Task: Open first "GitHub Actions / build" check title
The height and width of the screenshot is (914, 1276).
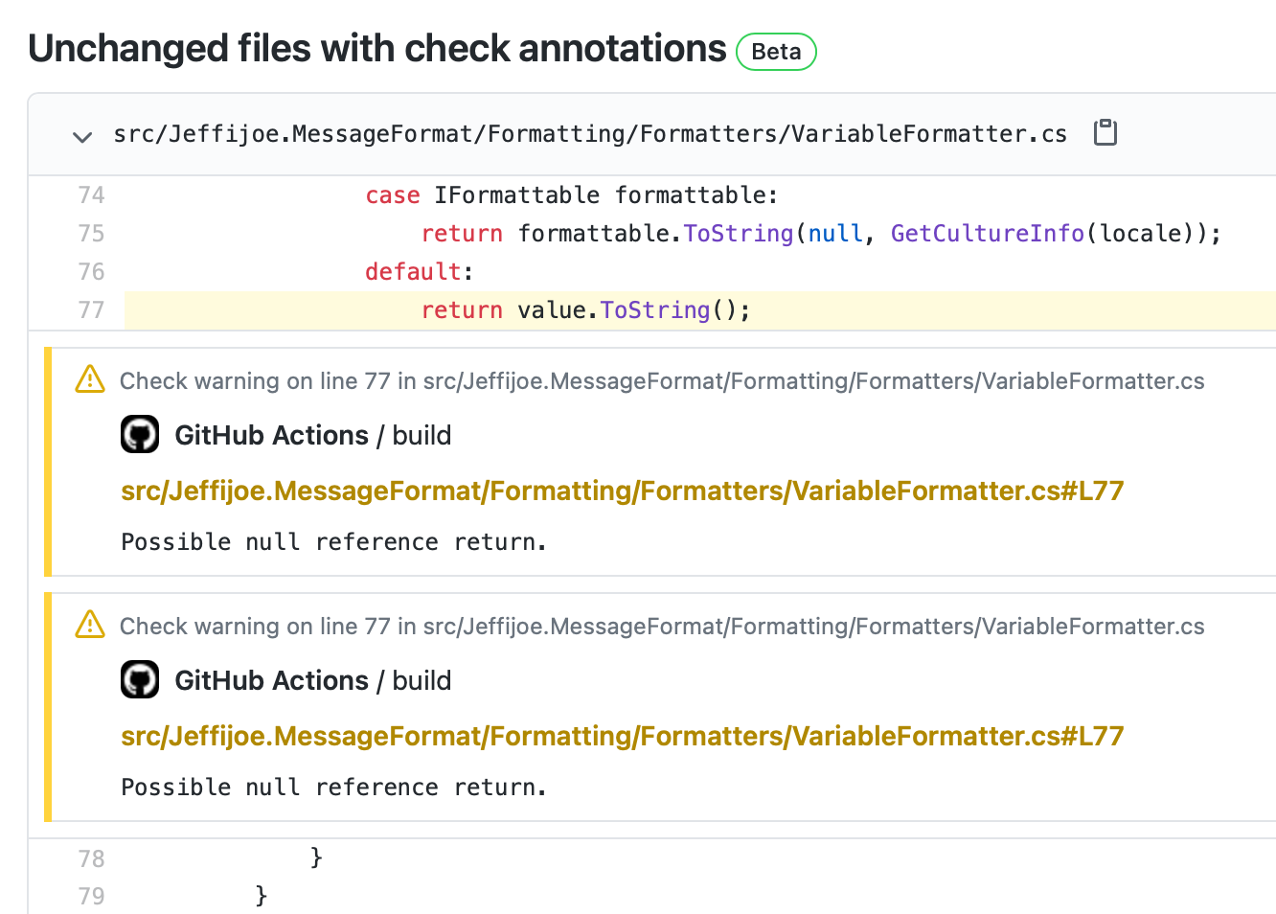Action: tap(312, 435)
